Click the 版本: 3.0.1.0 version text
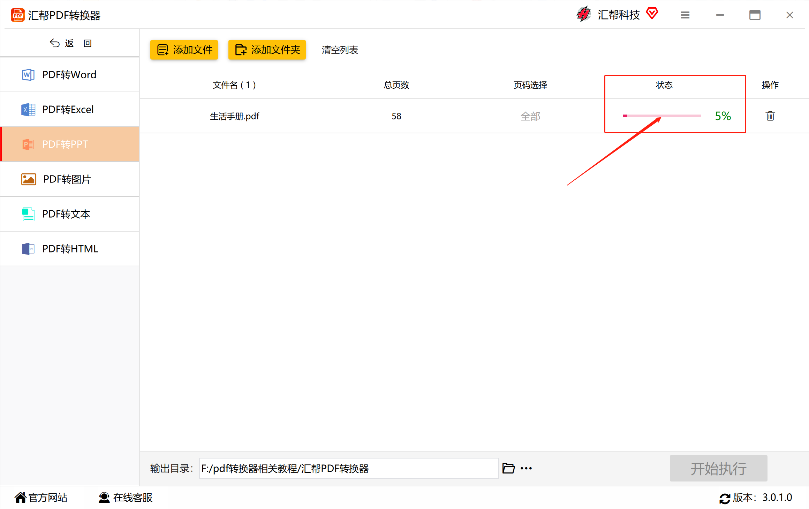809x509 pixels. click(762, 498)
